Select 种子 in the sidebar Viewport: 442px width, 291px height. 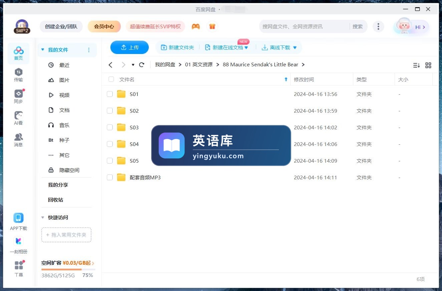(x=64, y=140)
